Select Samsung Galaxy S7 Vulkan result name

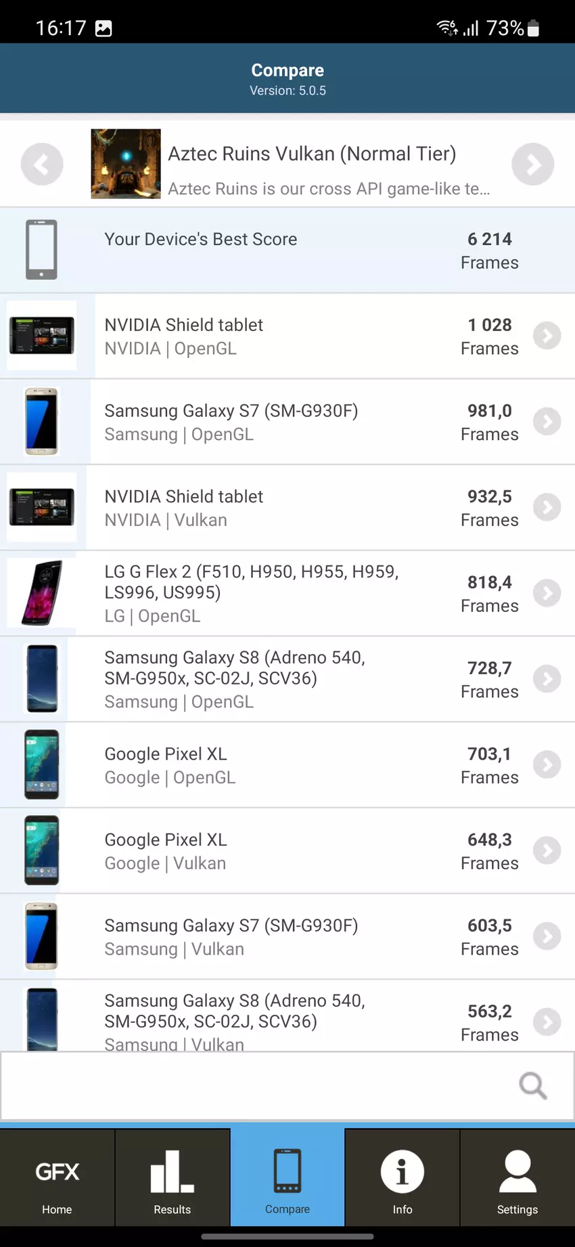[x=231, y=925]
